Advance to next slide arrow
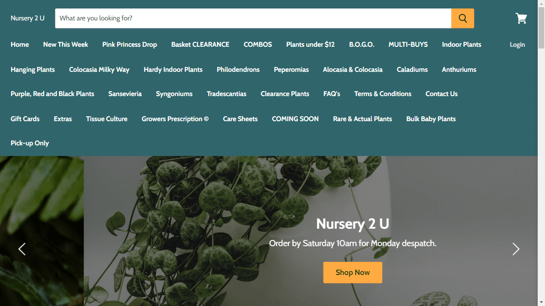Image resolution: width=545 pixels, height=306 pixels. coord(516,249)
